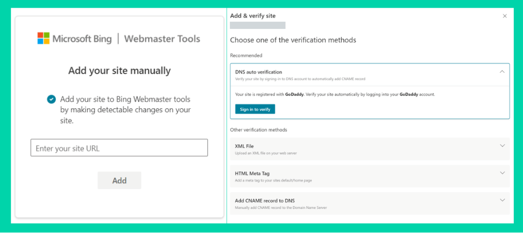Collapse the DNS auto verification section

[502, 72]
